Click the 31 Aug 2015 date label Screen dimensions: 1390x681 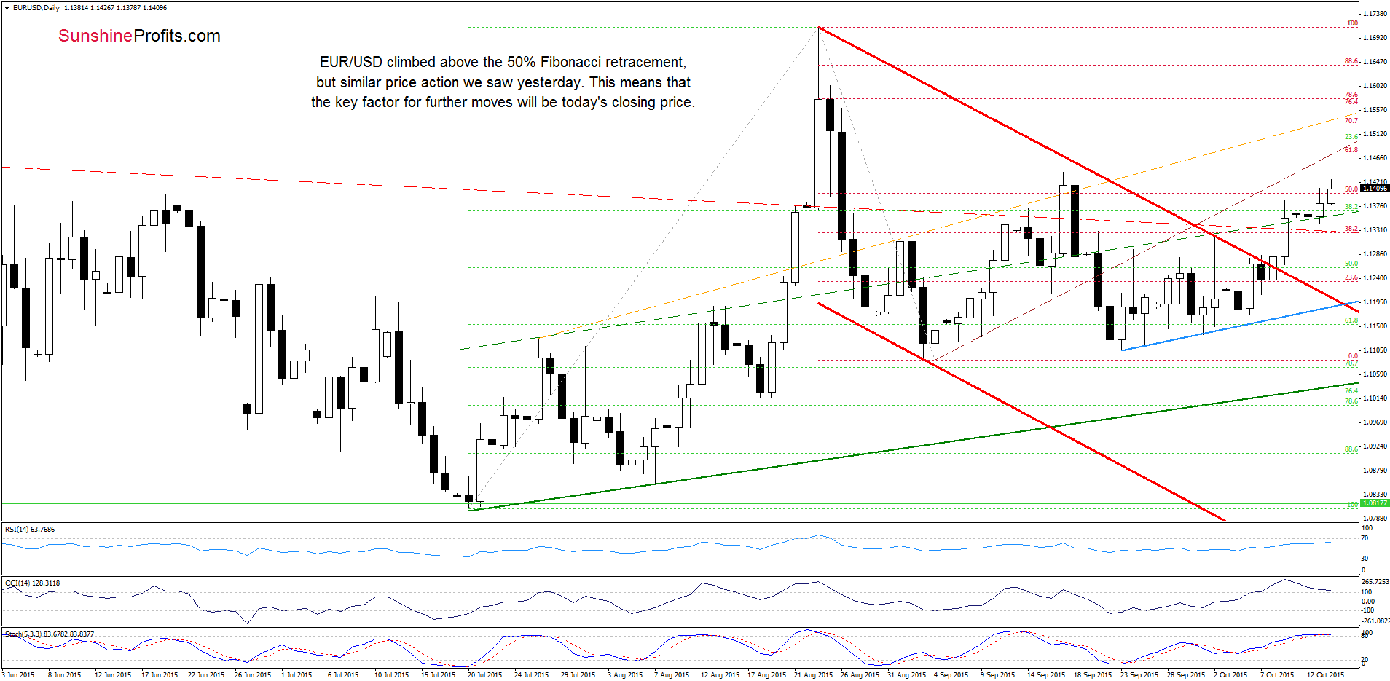[x=906, y=675]
